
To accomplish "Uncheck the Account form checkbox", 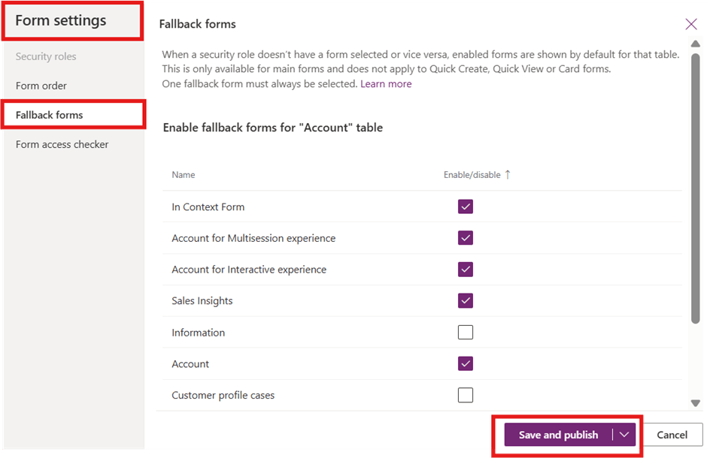I will pyautogui.click(x=466, y=363).
